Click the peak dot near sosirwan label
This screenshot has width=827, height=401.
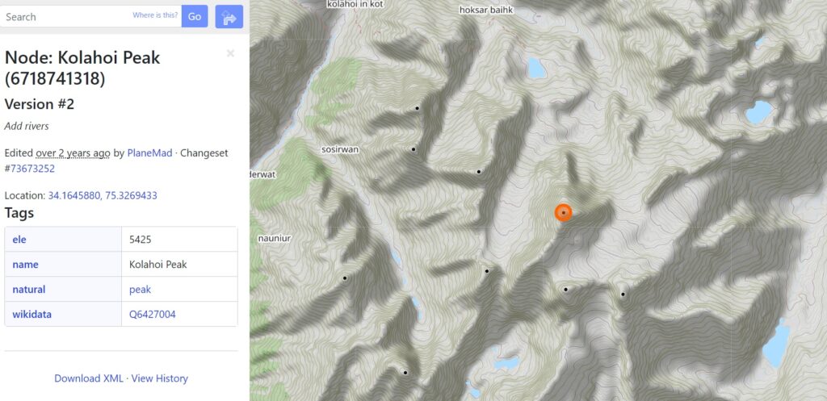tap(413, 149)
